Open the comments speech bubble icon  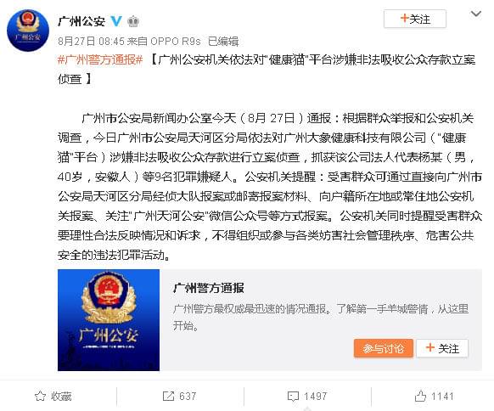pos(293,397)
